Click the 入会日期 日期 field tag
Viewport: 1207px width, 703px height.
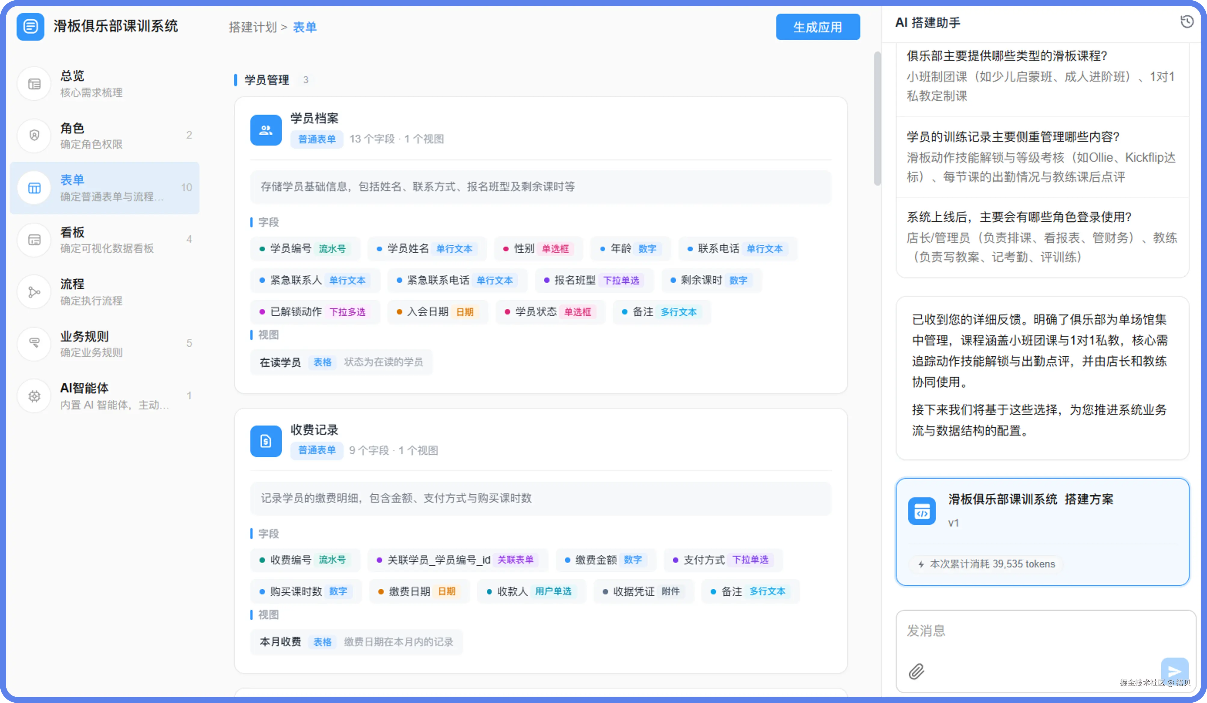coord(438,312)
